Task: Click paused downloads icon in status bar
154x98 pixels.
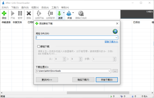Action: point(132,96)
